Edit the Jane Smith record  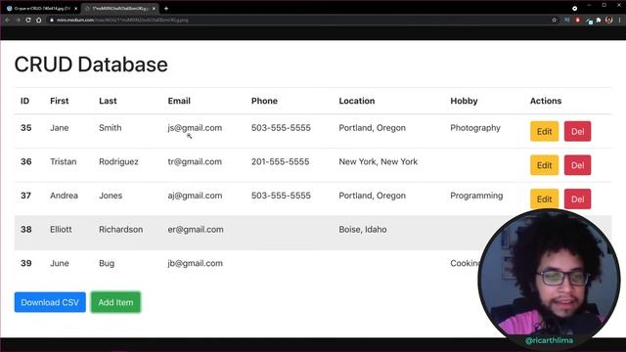click(544, 131)
